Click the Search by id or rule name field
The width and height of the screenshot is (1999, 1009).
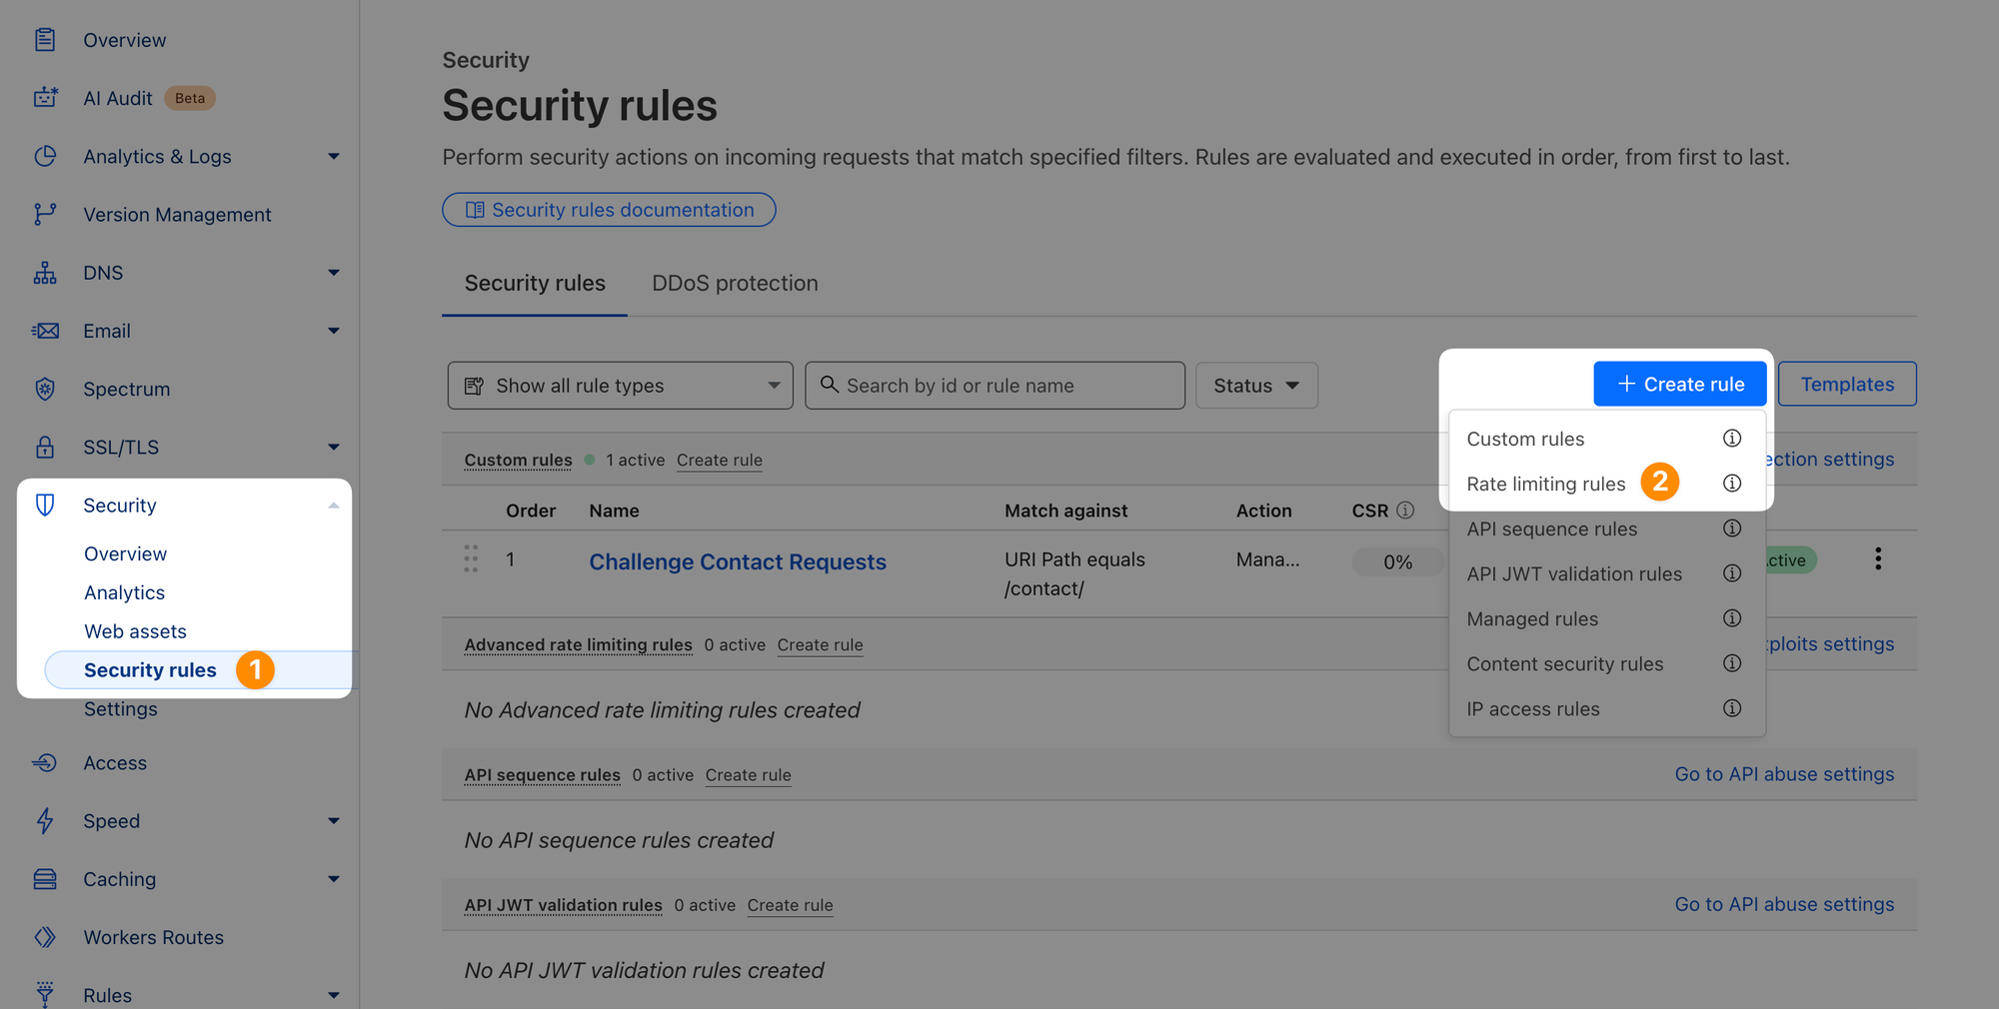tap(996, 386)
